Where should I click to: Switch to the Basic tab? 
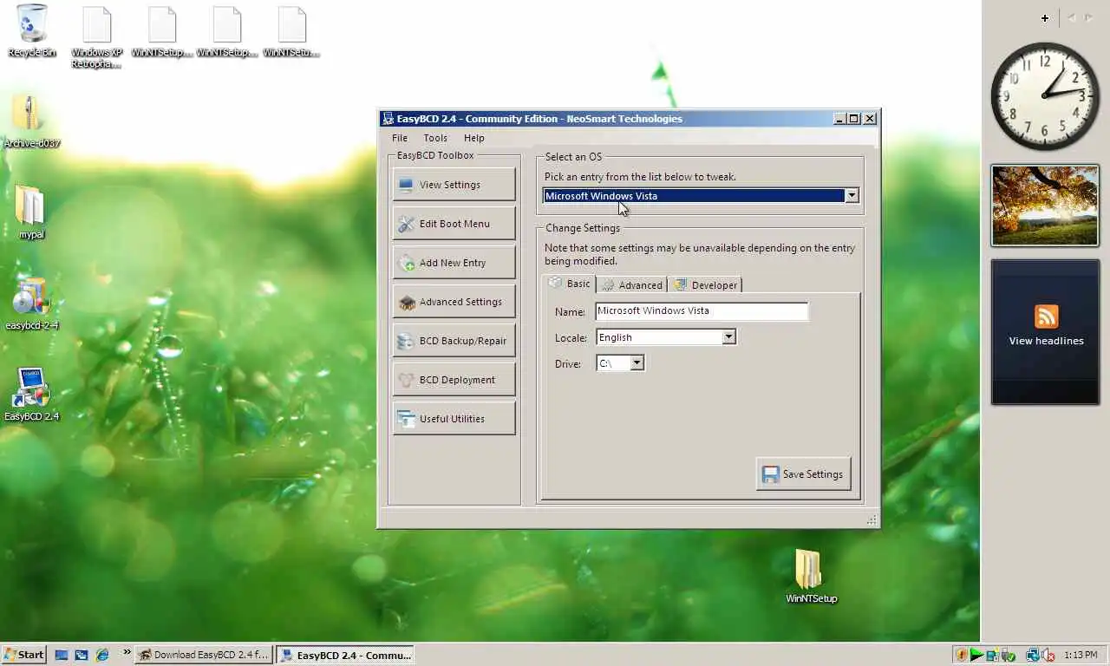click(570, 284)
